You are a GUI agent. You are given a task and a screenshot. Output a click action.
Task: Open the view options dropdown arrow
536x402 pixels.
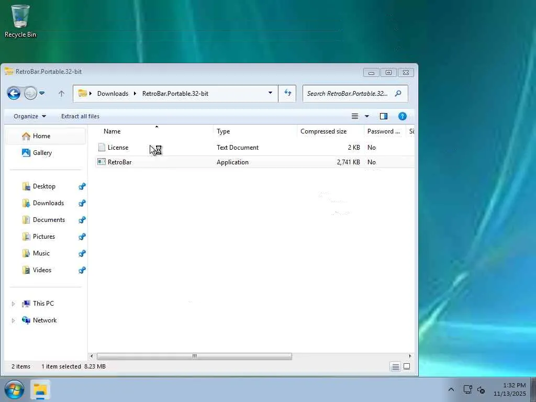tap(367, 116)
